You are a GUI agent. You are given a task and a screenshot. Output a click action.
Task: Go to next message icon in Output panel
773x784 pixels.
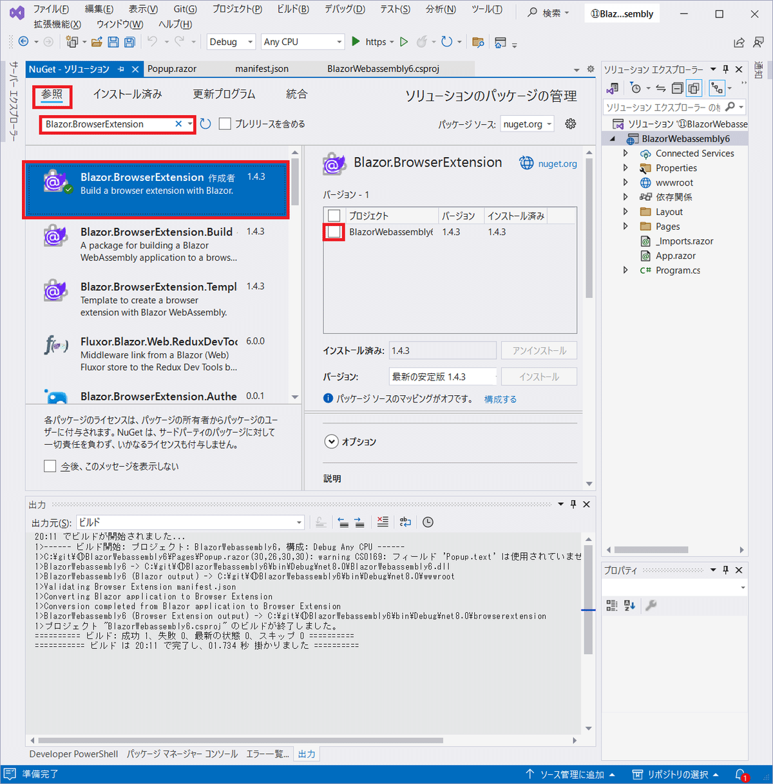pyautogui.click(x=359, y=522)
